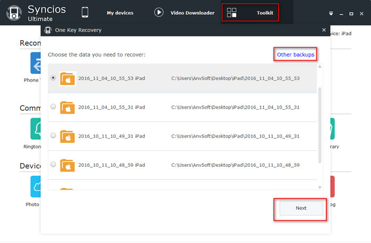Open the main menu dropdown arrow in title bar

tap(331, 14)
